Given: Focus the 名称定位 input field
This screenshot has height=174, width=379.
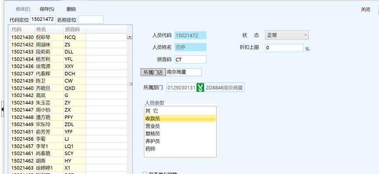Looking at the screenshot, I should [x=91, y=20].
